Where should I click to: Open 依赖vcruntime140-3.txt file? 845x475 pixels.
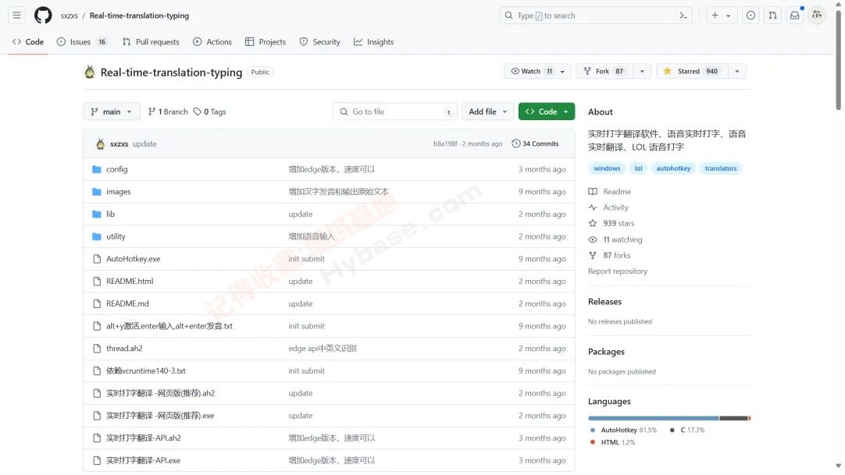[x=146, y=371]
